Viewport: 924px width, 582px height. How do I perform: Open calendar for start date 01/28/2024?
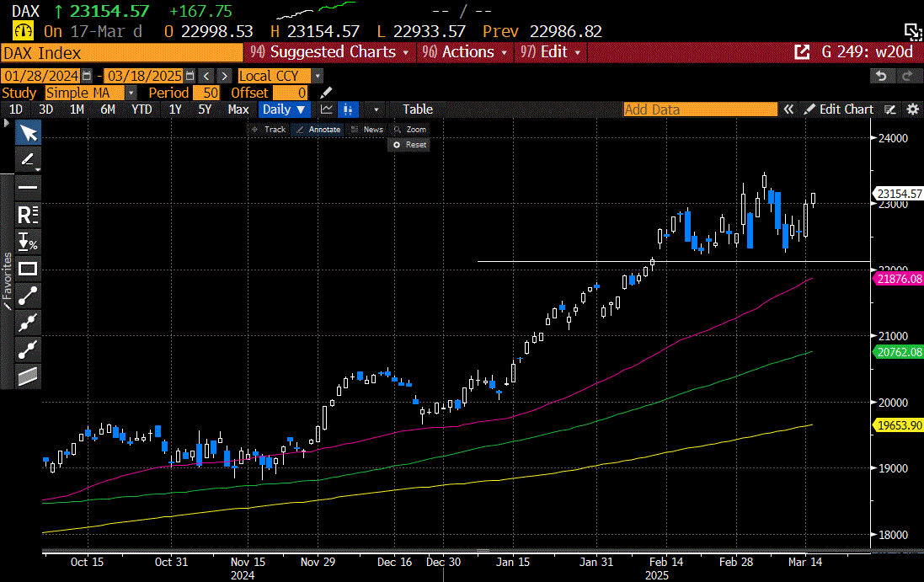[x=87, y=76]
